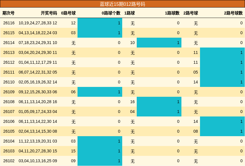Click 2路号球 value 08 in row 26105
245x166 pixels.
(196, 132)
